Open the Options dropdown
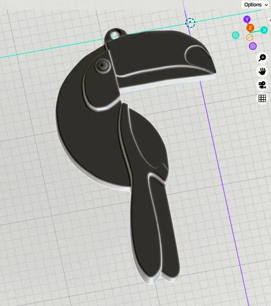 pos(256,5)
